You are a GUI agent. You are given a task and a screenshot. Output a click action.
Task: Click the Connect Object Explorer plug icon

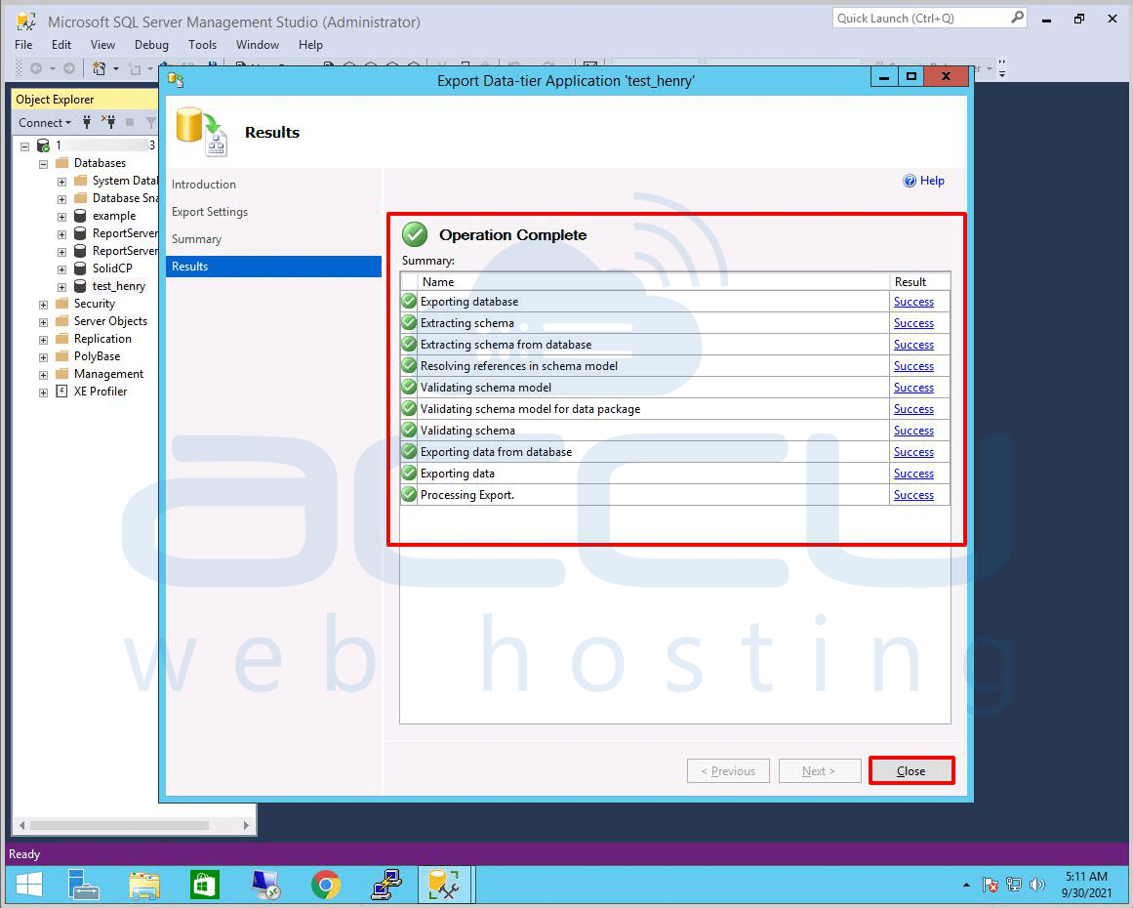click(x=87, y=122)
